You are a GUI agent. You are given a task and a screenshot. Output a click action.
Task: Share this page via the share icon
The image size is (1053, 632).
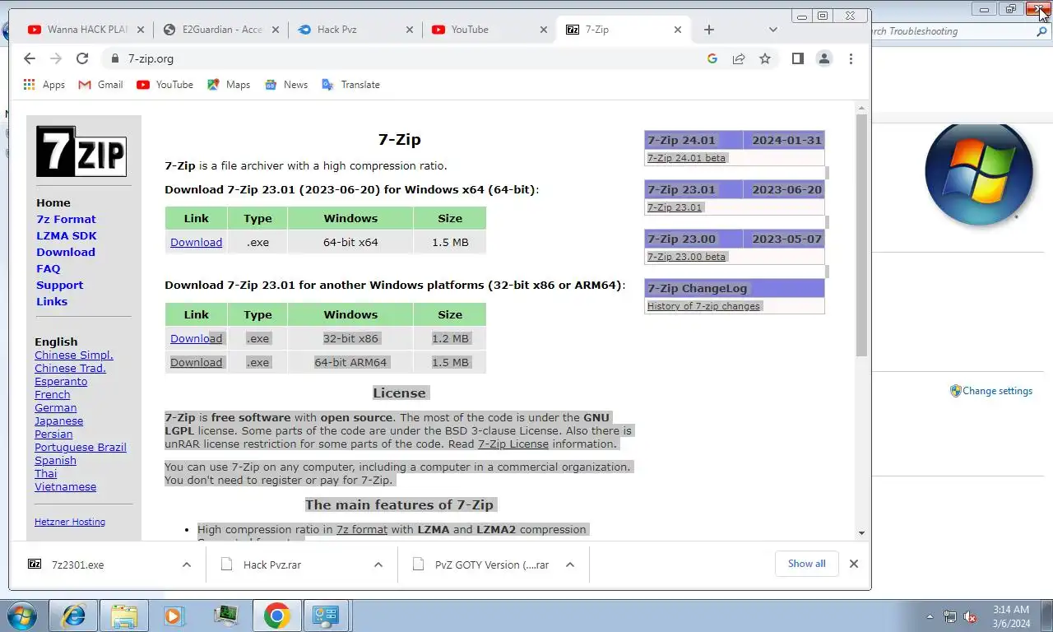point(739,58)
